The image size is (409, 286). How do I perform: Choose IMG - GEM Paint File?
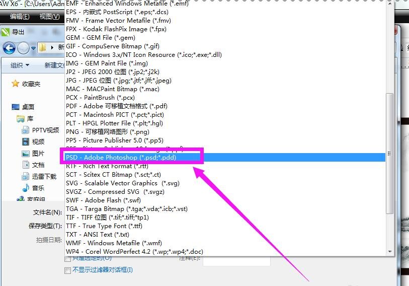225,63
